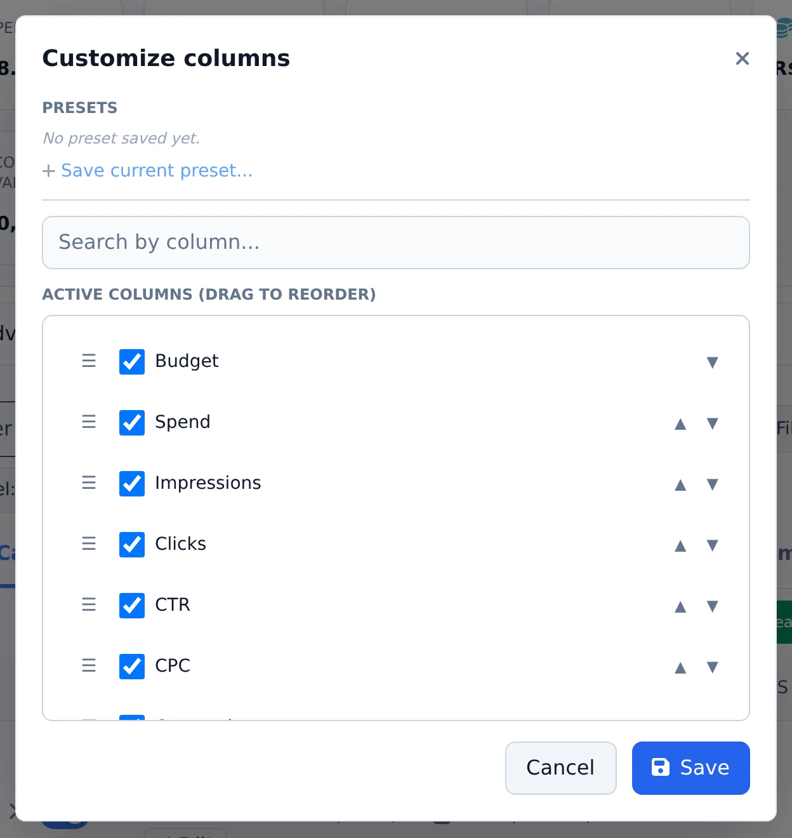Image resolution: width=792 pixels, height=838 pixels.
Task: Move Impressions column up
Action: tap(680, 484)
